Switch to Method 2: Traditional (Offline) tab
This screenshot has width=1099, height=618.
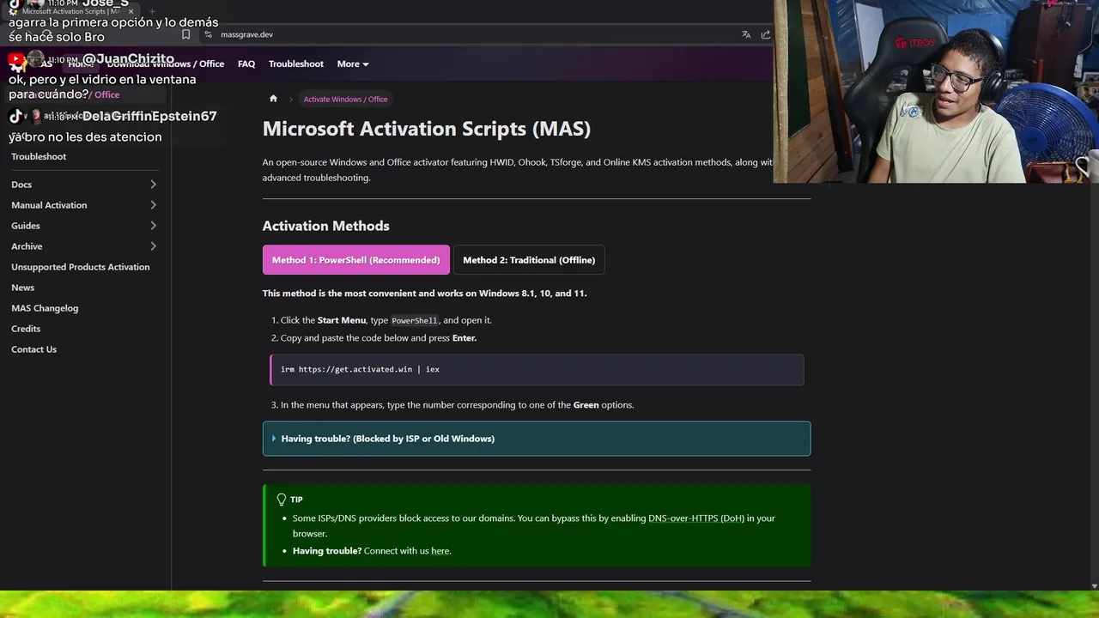529,260
